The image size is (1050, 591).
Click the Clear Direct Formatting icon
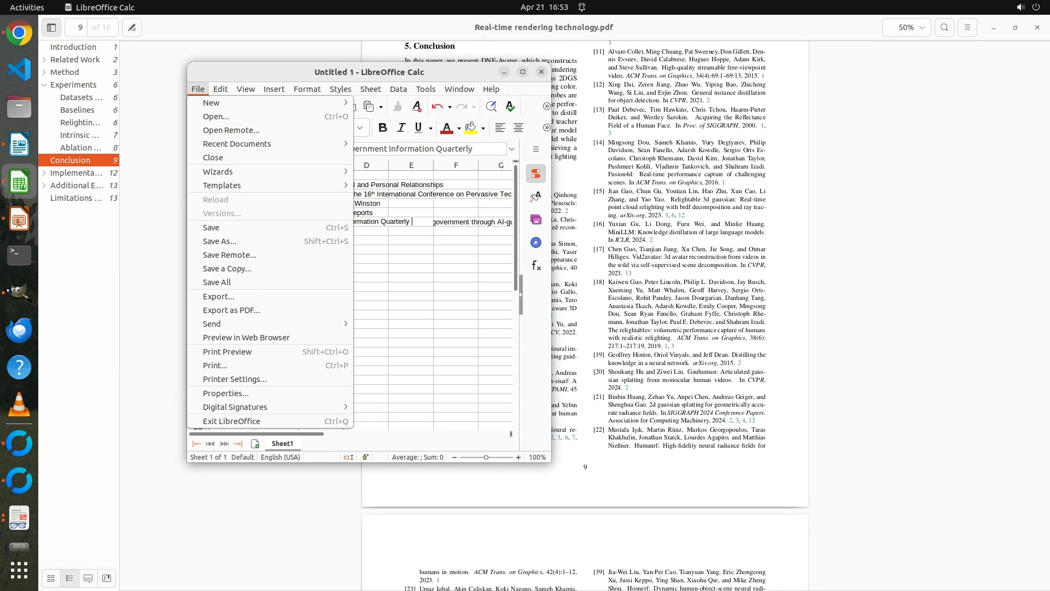[x=417, y=107]
